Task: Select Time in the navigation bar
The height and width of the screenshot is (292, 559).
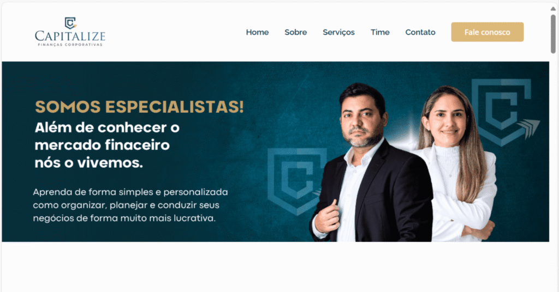Action: (x=380, y=32)
